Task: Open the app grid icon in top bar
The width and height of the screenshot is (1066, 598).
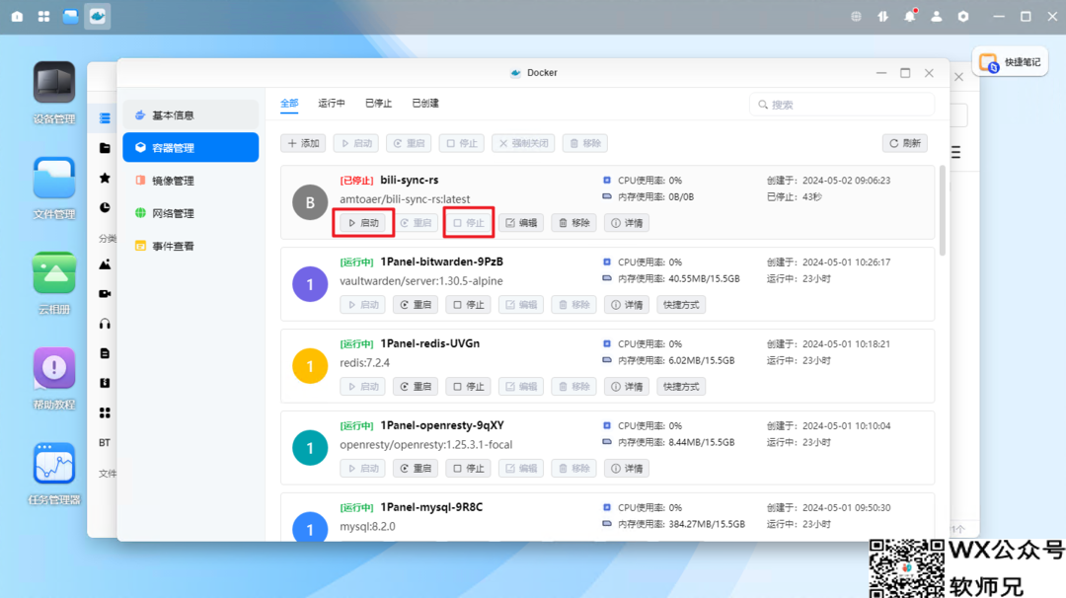Action: 43,17
